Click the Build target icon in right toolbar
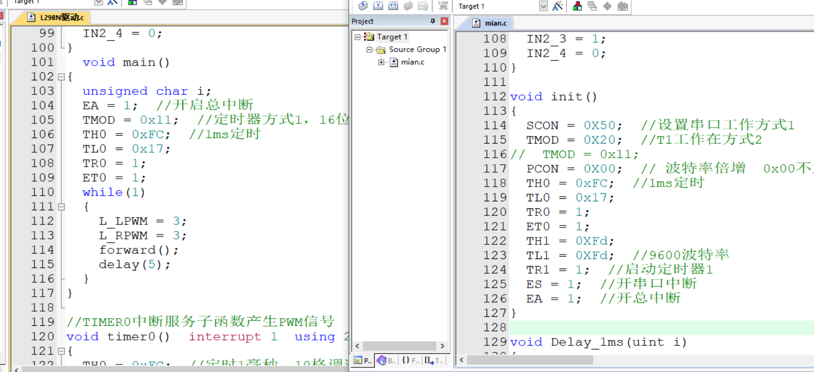 pos(378,6)
